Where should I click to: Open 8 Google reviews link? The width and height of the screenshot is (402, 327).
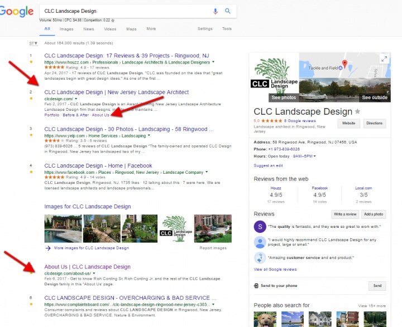tap(300, 121)
